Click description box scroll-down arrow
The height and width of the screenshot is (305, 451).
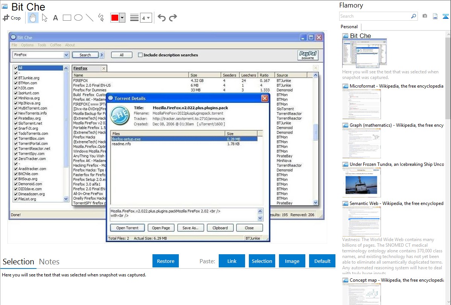click(x=260, y=218)
